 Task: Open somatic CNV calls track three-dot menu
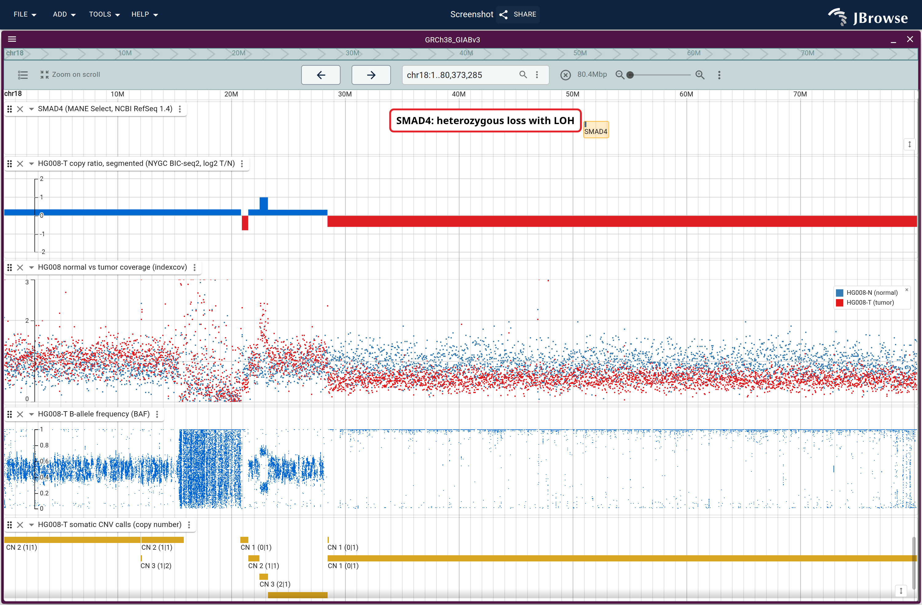(x=189, y=525)
